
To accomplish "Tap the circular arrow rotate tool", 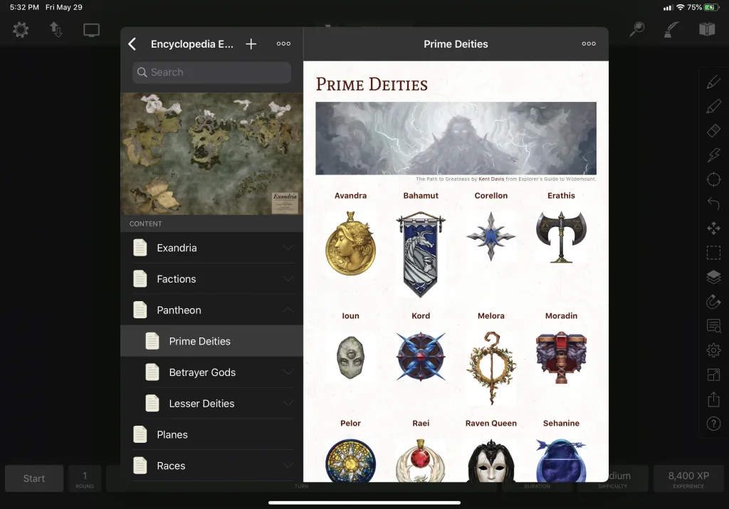I will [x=713, y=302].
